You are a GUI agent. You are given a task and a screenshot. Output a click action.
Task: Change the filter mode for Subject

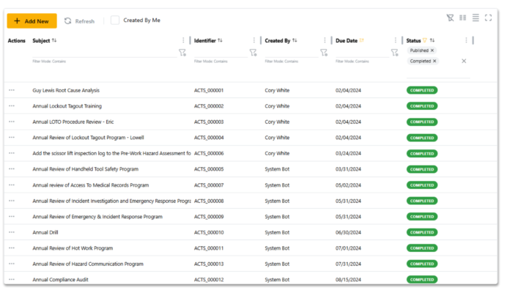pos(182,53)
